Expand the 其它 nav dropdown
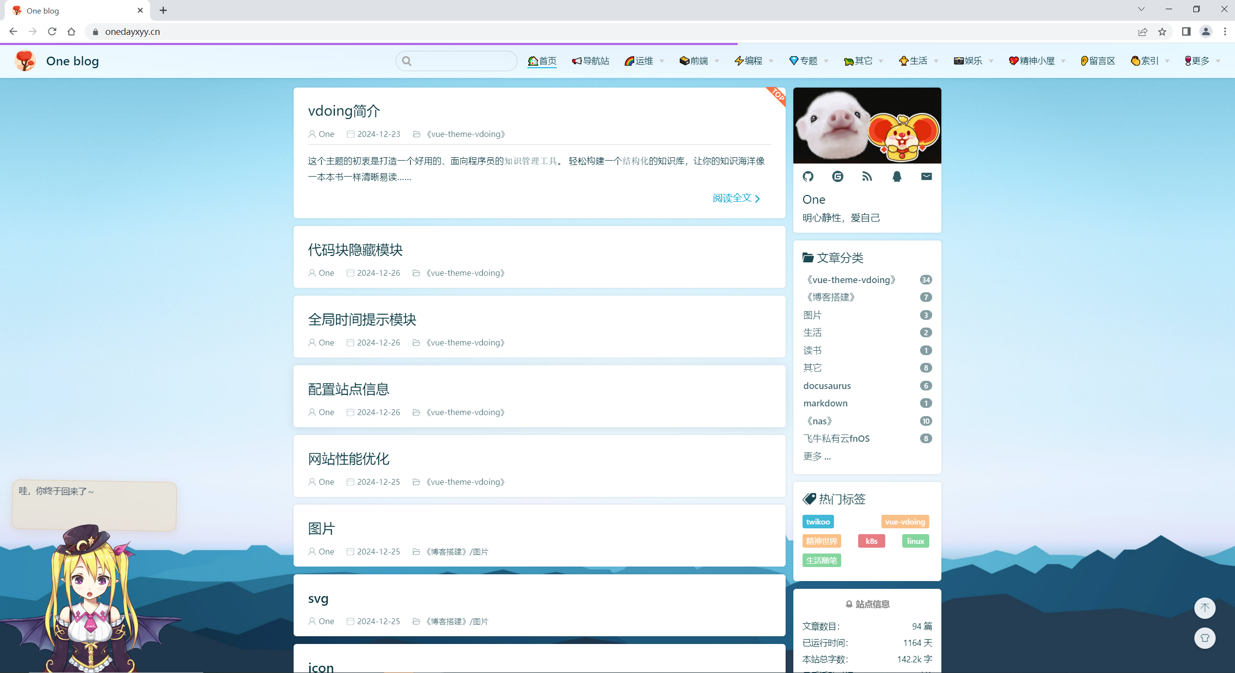The width and height of the screenshot is (1235, 673). [x=863, y=61]
